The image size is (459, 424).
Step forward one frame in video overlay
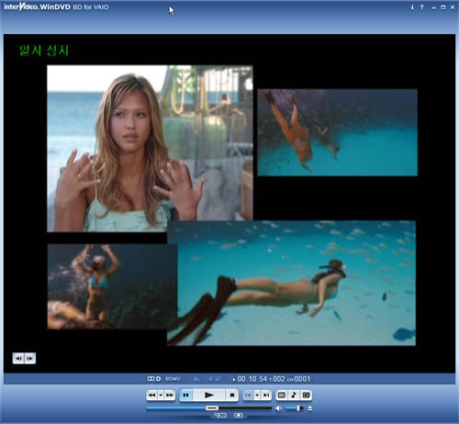(30, 358)
